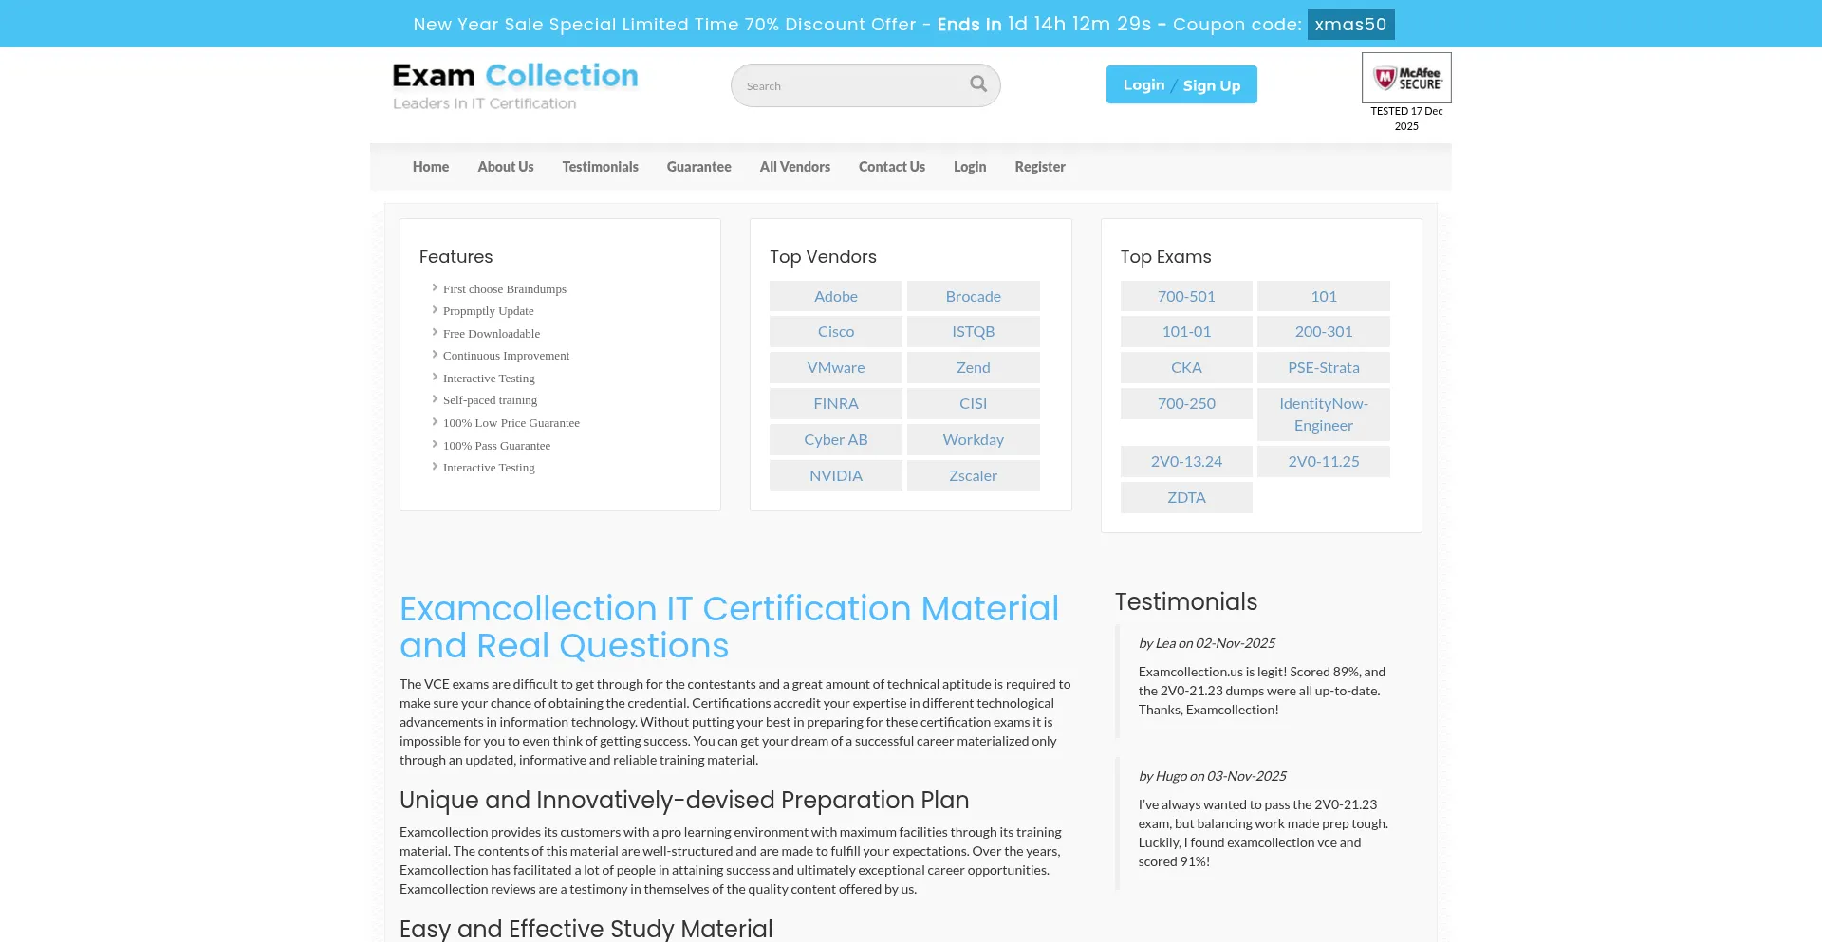Click the McAfee SECURE badge
Viewport: 1822px width, 942px height.
(1405, 77)
